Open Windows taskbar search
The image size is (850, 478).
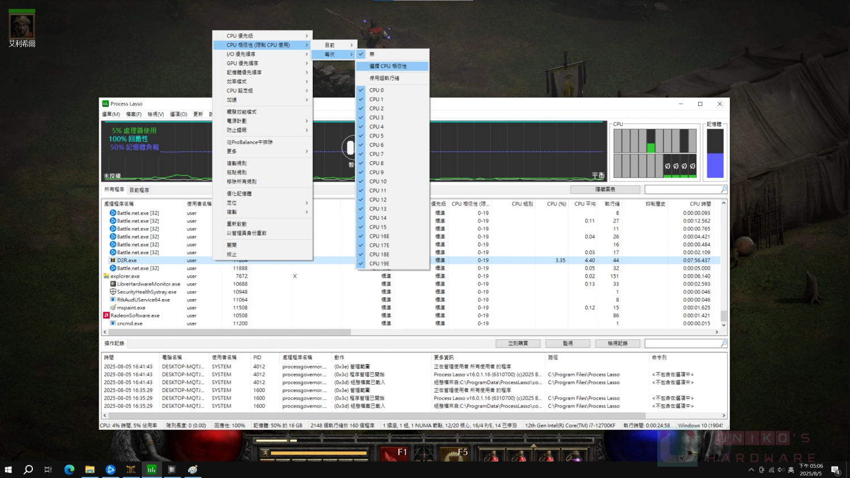click(x=28, y=470)
